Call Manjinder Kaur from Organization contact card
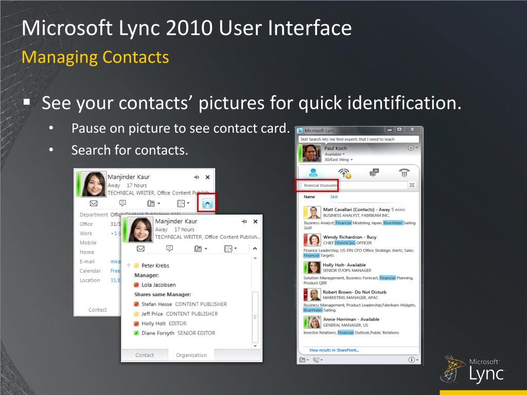 pyautogui.click(x=198, y=248)
